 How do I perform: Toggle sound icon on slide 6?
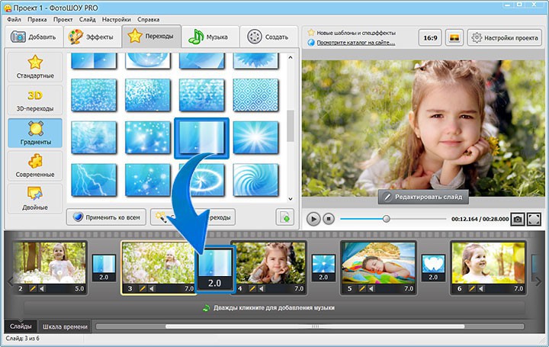(x=481, y=288)
